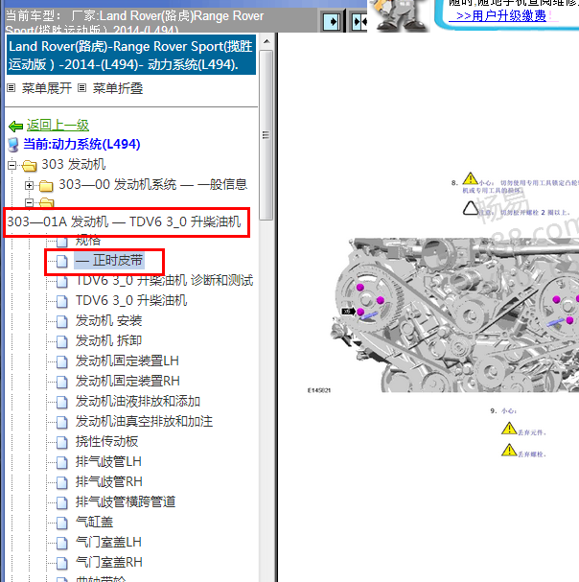Open 排气歧管横跨管道 document
Screen dimensions: 579x582
coord(126,501)
